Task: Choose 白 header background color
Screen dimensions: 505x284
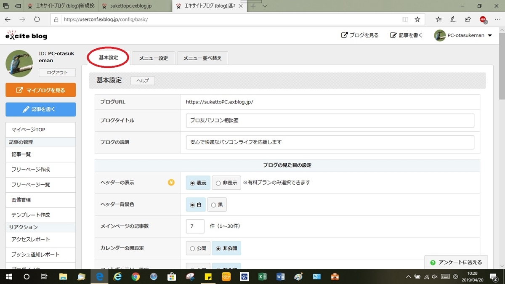Action: 196,205
